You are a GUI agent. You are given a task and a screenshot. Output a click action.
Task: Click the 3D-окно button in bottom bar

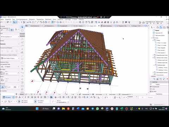(x=7, y=97)
